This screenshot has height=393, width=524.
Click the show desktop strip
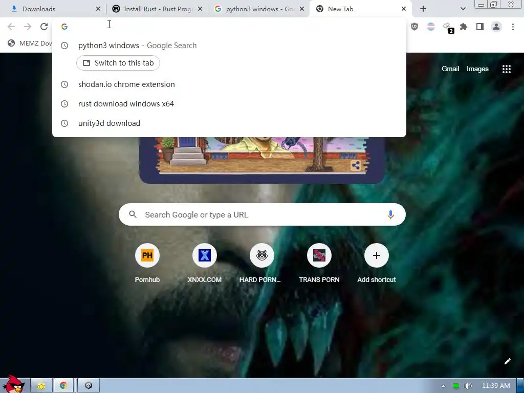pos(520,386)
